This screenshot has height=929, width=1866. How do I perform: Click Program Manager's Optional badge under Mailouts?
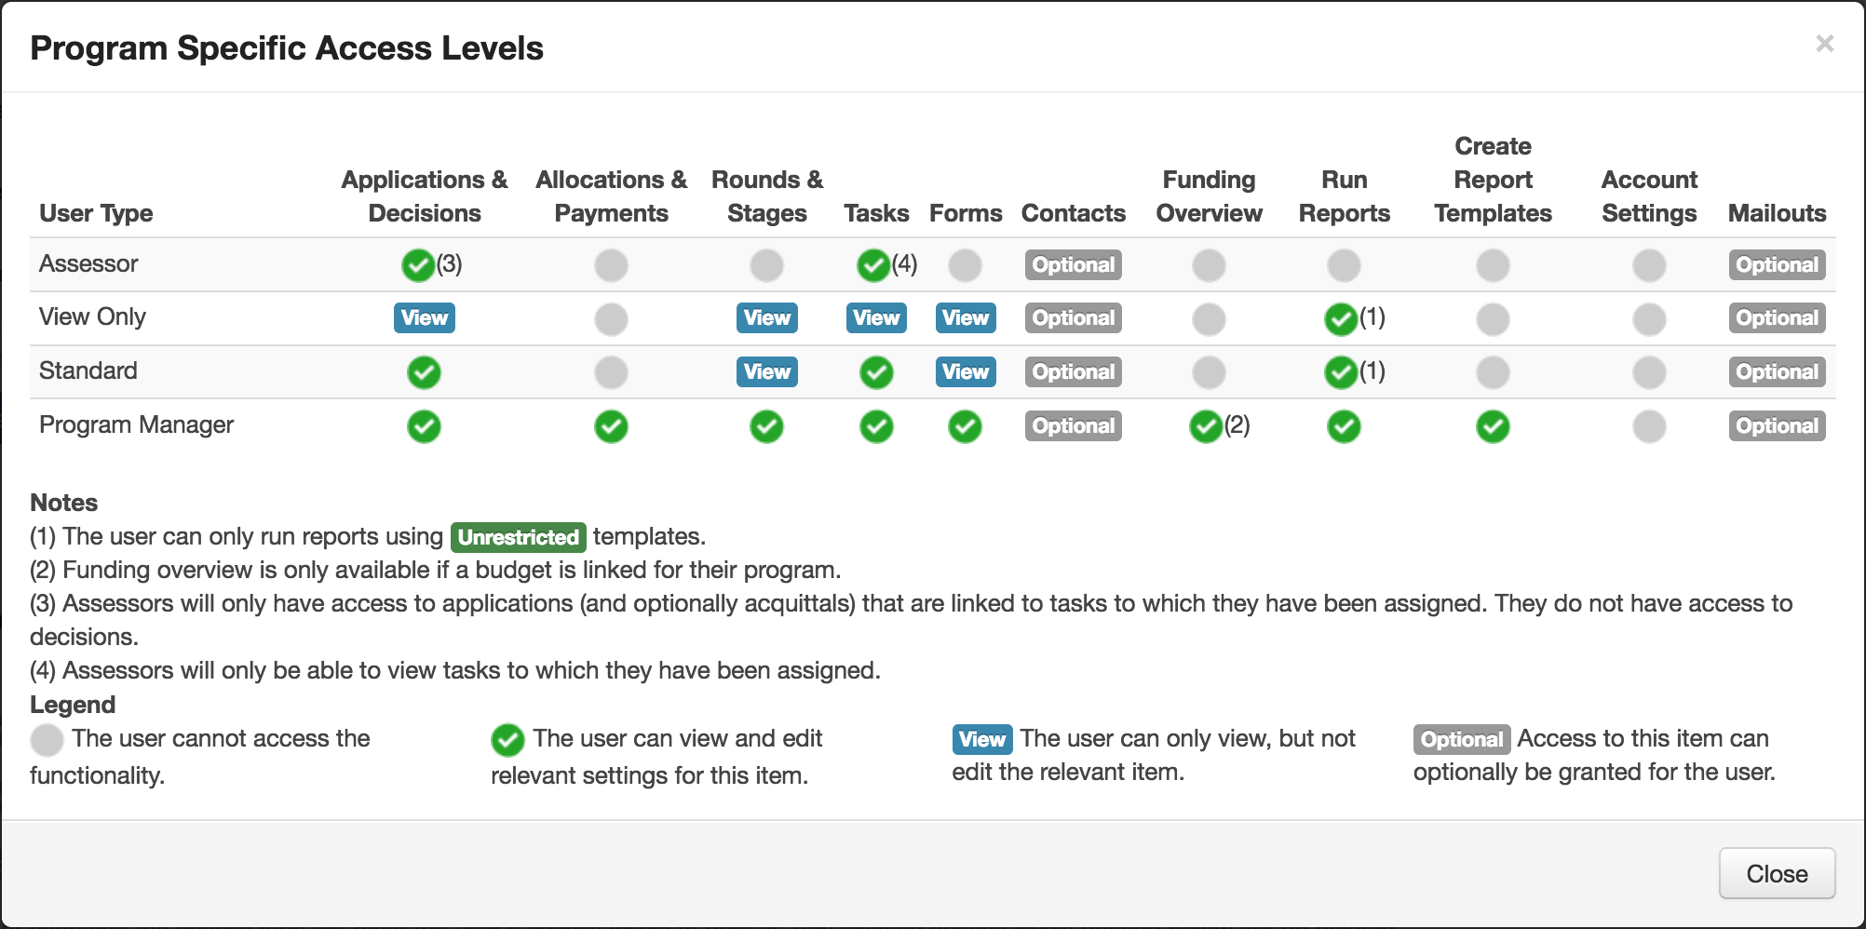(1777, 426)
